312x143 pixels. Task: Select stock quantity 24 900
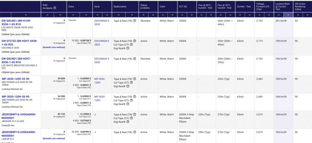tap(61, 96)
